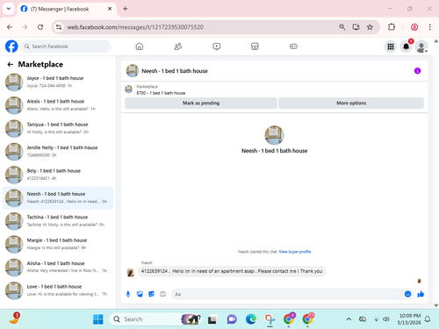Show hidden system tray icons
This screenshot has width=439, height=329.
[x=349, y=319]
